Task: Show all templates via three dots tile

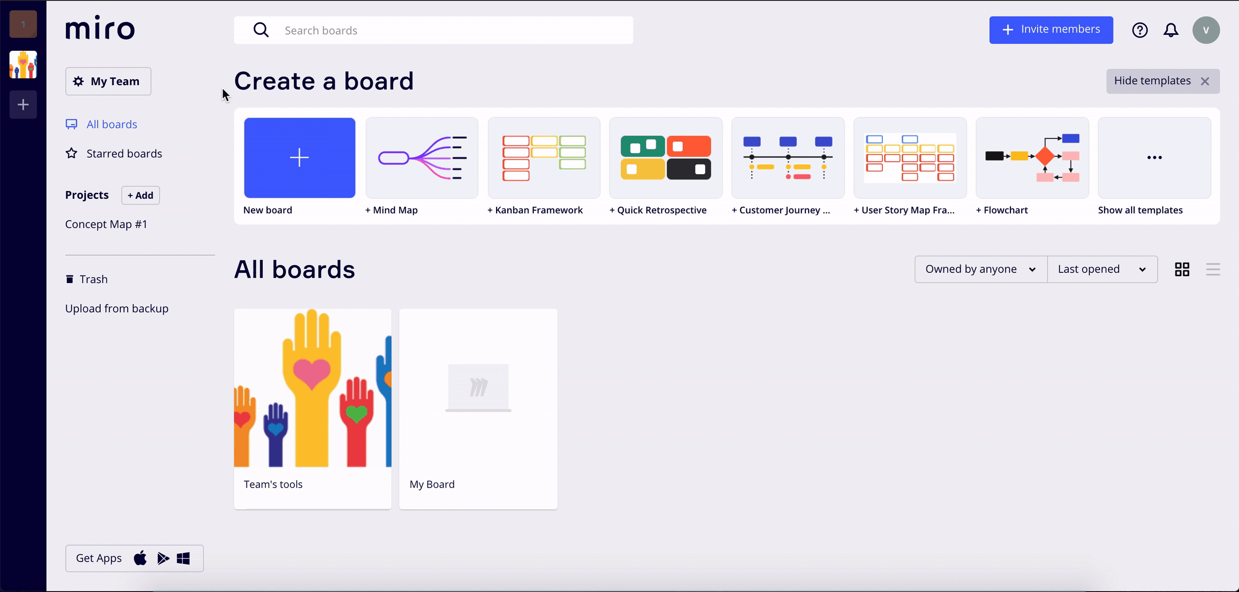Action: coord(1154,158)
